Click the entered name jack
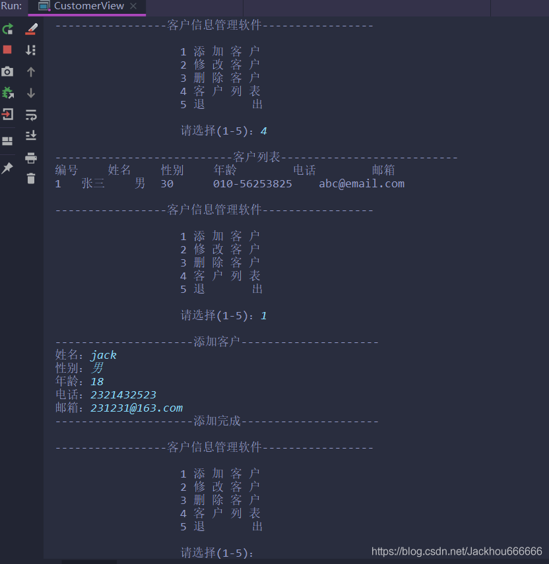This screenshot has height=564, width=549. click(x=103, y=356)
